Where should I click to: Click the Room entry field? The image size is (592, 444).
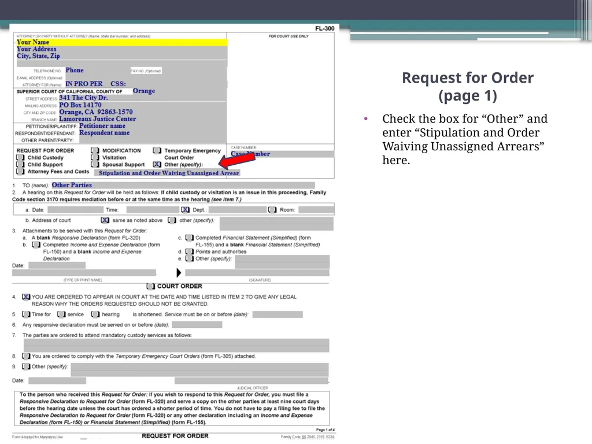pos(316,209)
